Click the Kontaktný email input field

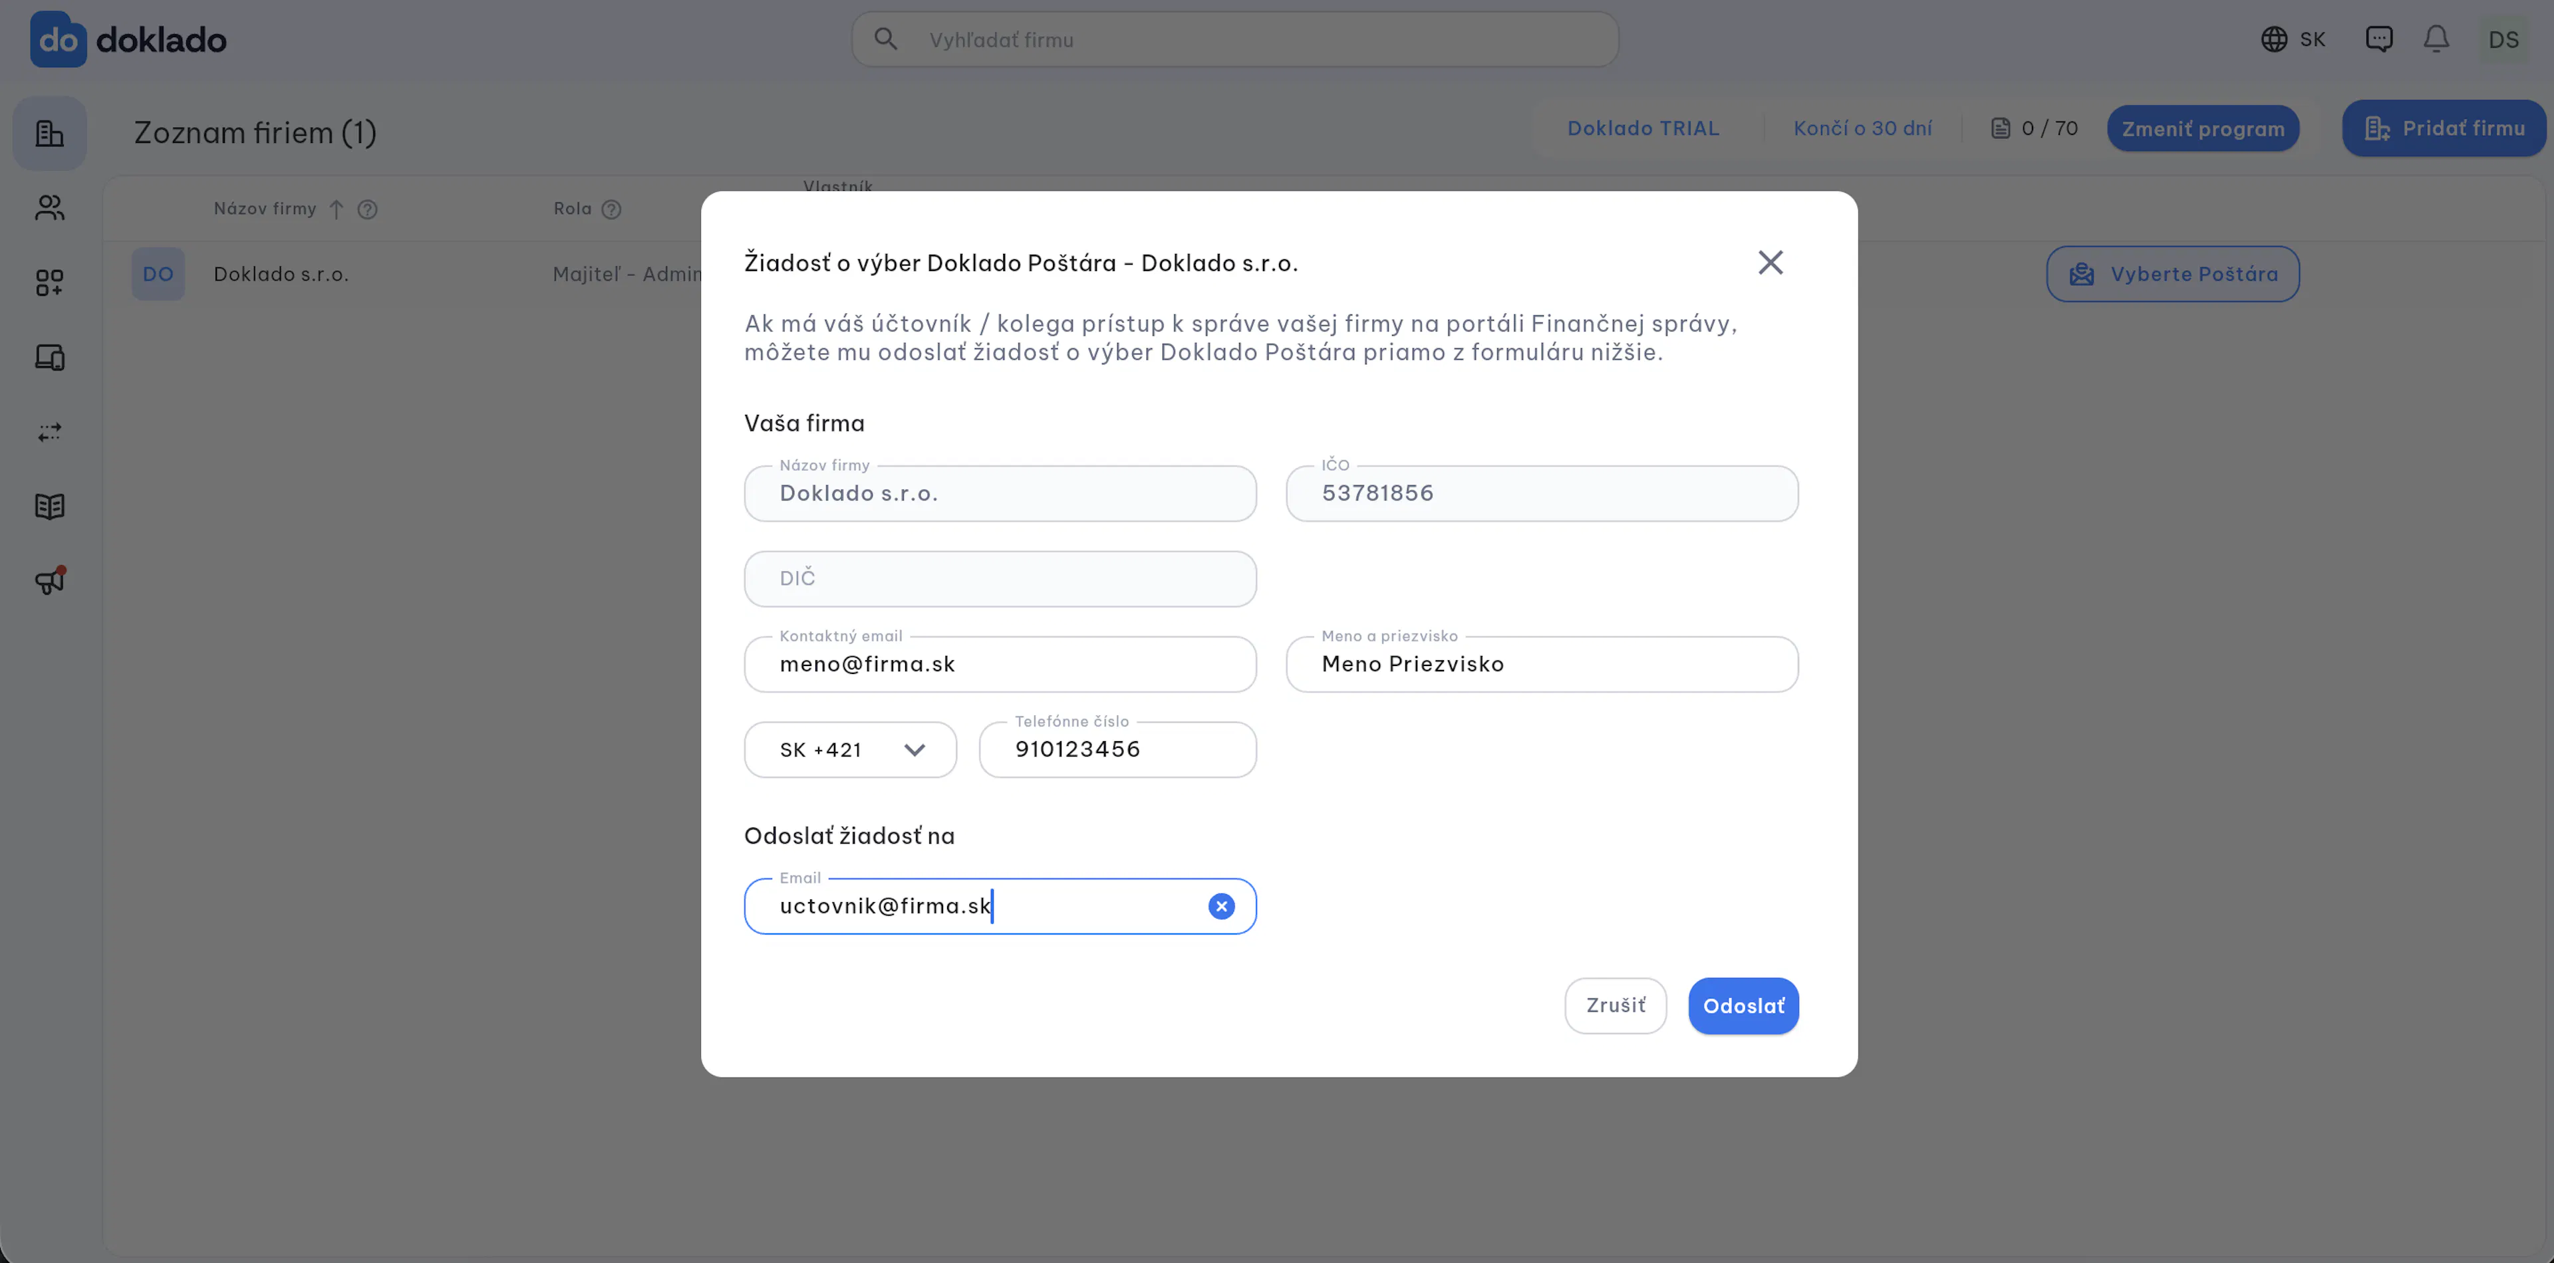pyautogui.click(x=1000, y=663)
